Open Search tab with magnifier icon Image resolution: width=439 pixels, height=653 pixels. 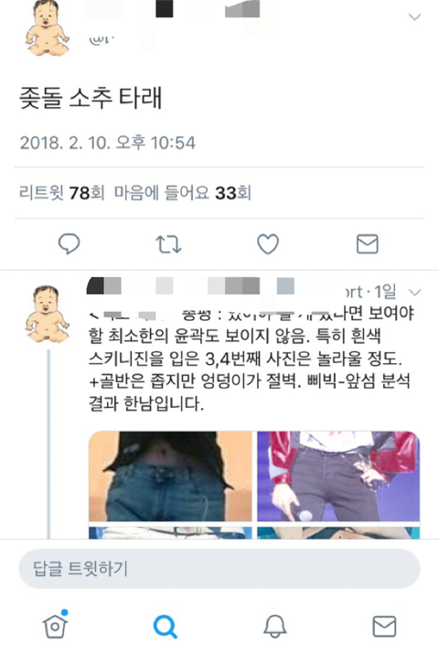click(x=166, y=626)
